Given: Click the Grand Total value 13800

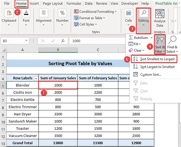Looking at the screenshot, I should pos(58,143).
